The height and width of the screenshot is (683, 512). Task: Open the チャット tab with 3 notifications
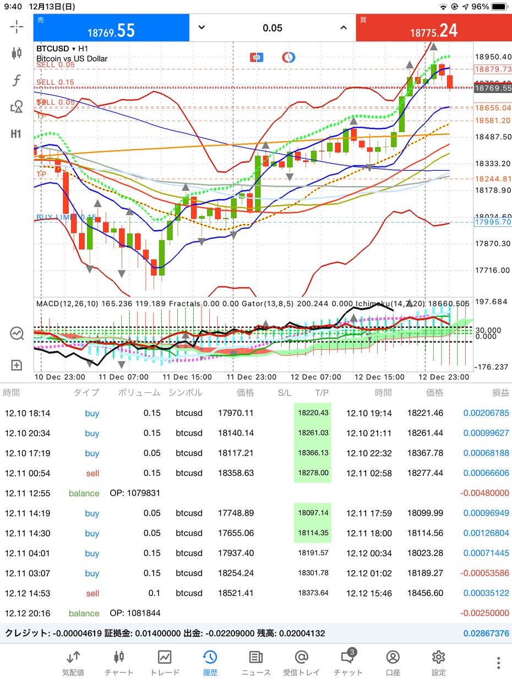[348, 663]
